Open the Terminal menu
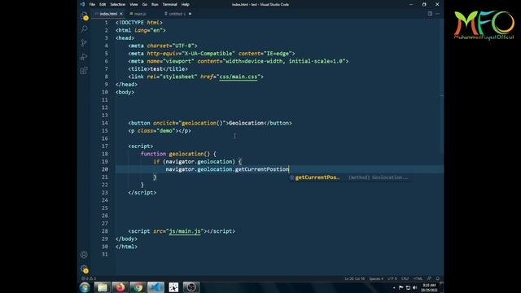521x293 pixels. 170,4
